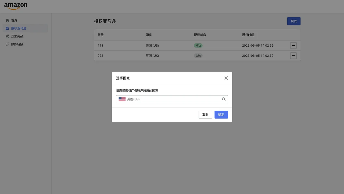344x194 pixels.
Task: Go to 首页 in sidebar
Action: 25,20
